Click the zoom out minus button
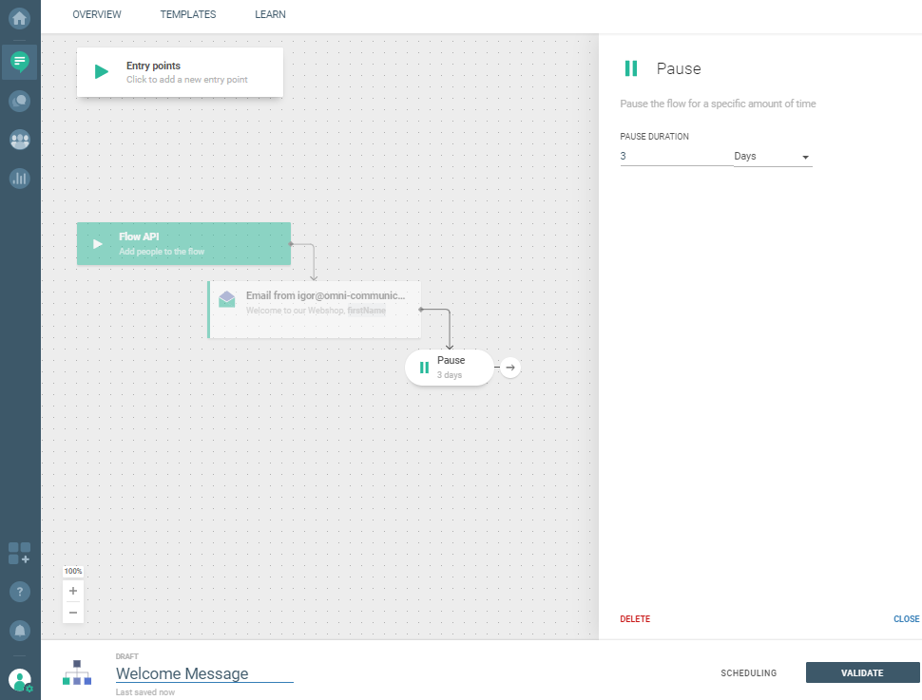Viewport: 922px width, 700px height. [73, 613]
